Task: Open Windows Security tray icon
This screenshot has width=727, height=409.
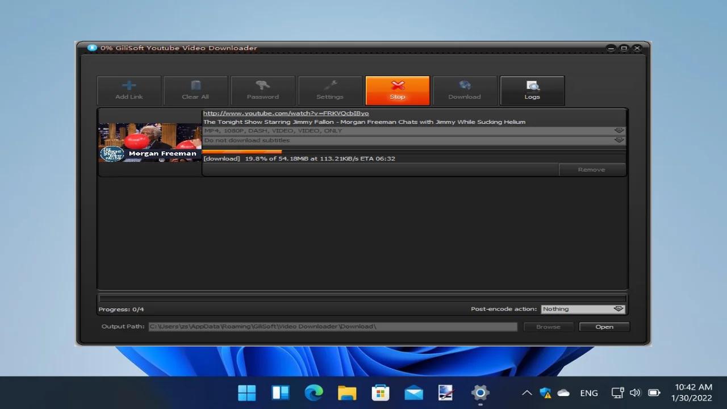Action: [x=545, y=393]
